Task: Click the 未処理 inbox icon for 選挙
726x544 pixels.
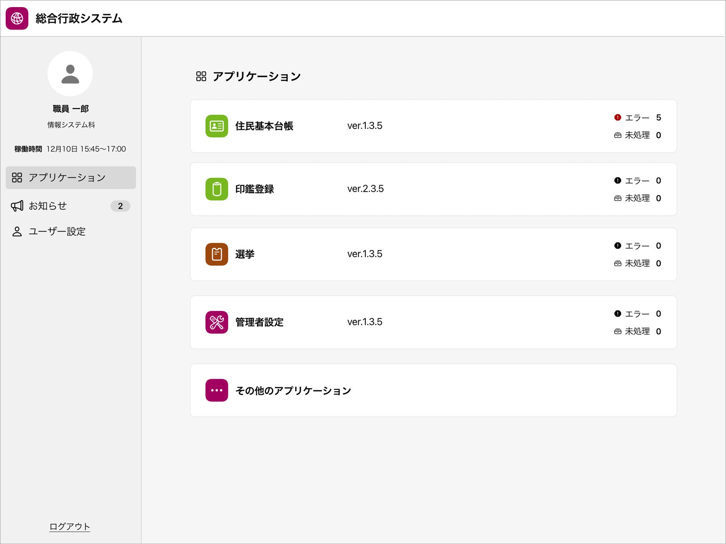Action: pyautogui.click(x=618, y=264)
